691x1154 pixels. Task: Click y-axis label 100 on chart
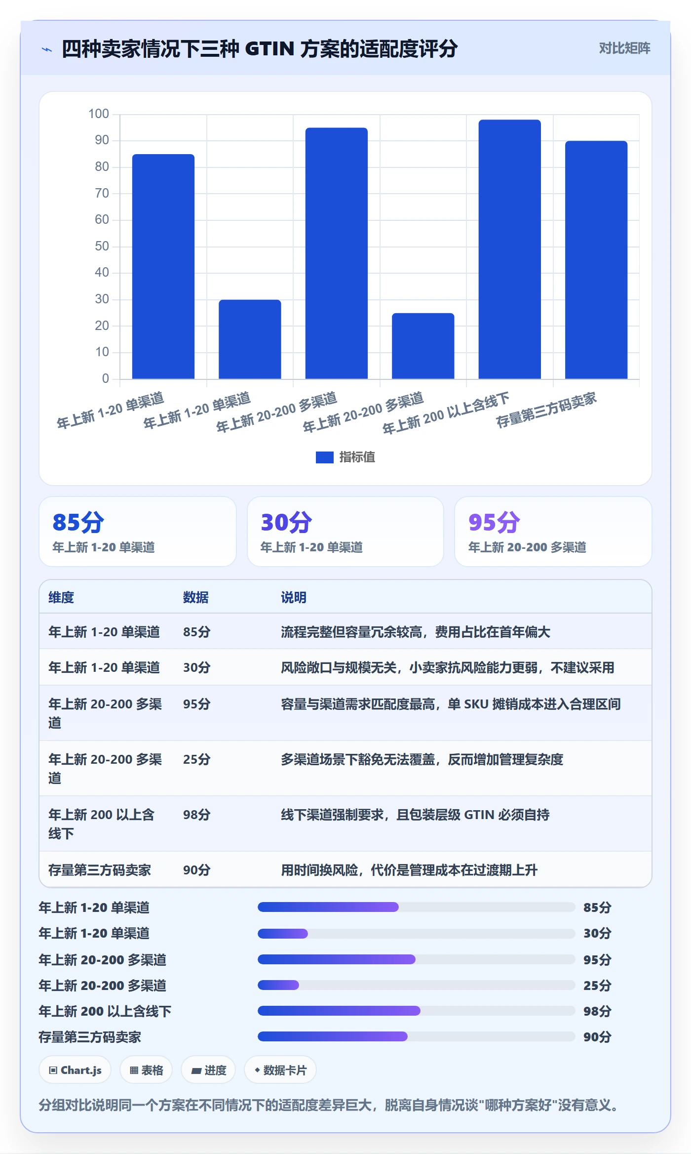tap(99, 114)
